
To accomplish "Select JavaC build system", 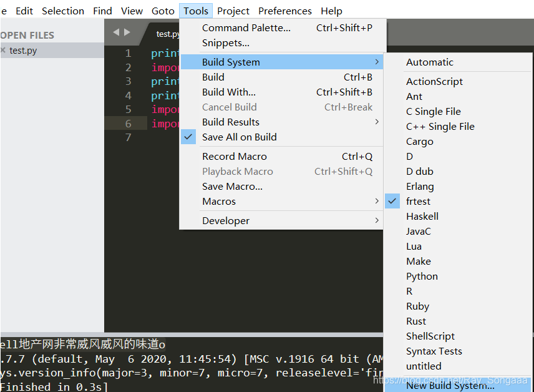I will pos(458,232).
